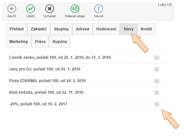Send data via the Odeslat údaje icon
This screenshot has width=185, height=138.
[75, 9]
